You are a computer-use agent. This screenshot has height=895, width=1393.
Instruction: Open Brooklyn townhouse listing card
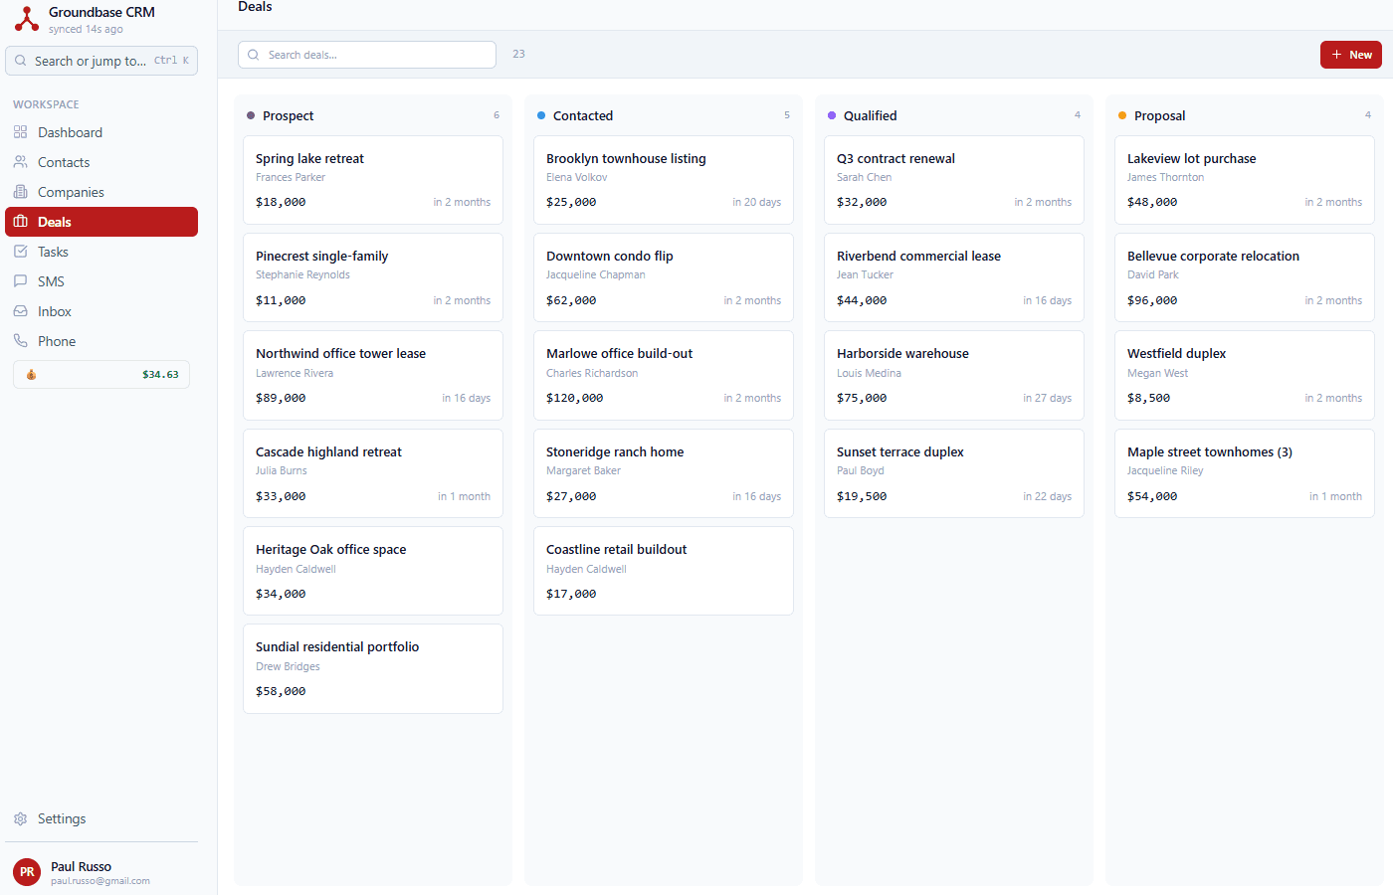point(664,180)
